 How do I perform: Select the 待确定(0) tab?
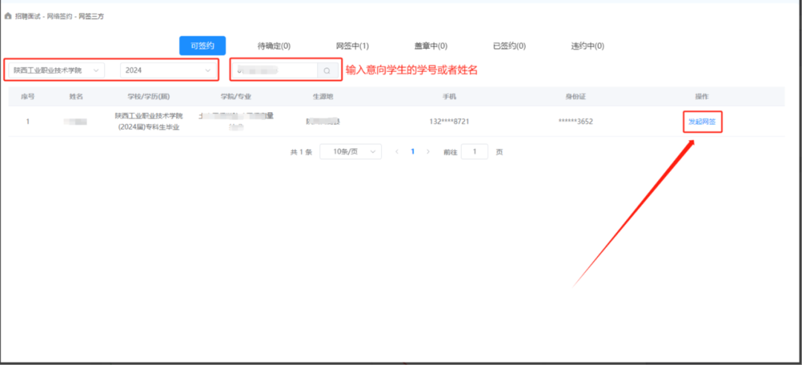274,46
